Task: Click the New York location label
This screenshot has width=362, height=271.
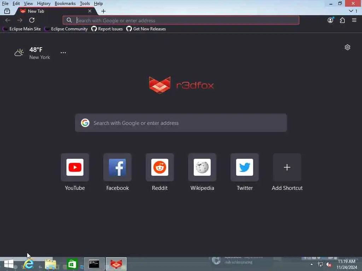Action: 40,57
